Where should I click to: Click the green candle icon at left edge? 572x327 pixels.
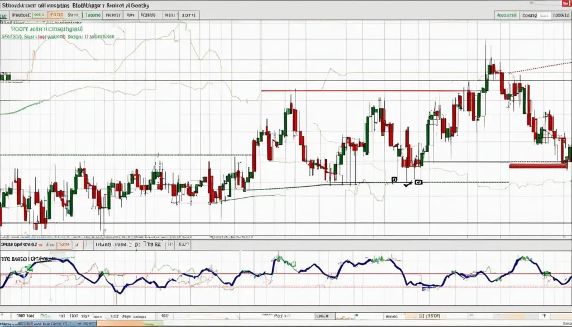(6, 77)
